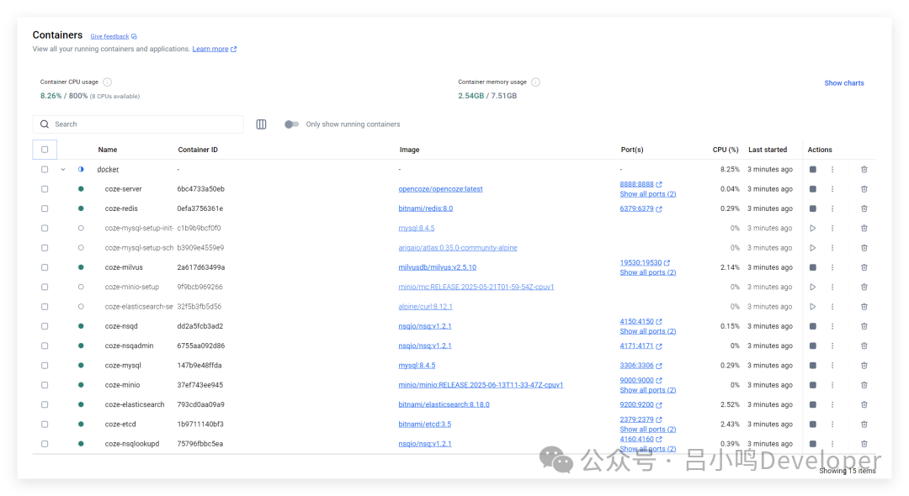Delete the coze-milvus container
Screen dimensions: 909x496
point(864,267)
